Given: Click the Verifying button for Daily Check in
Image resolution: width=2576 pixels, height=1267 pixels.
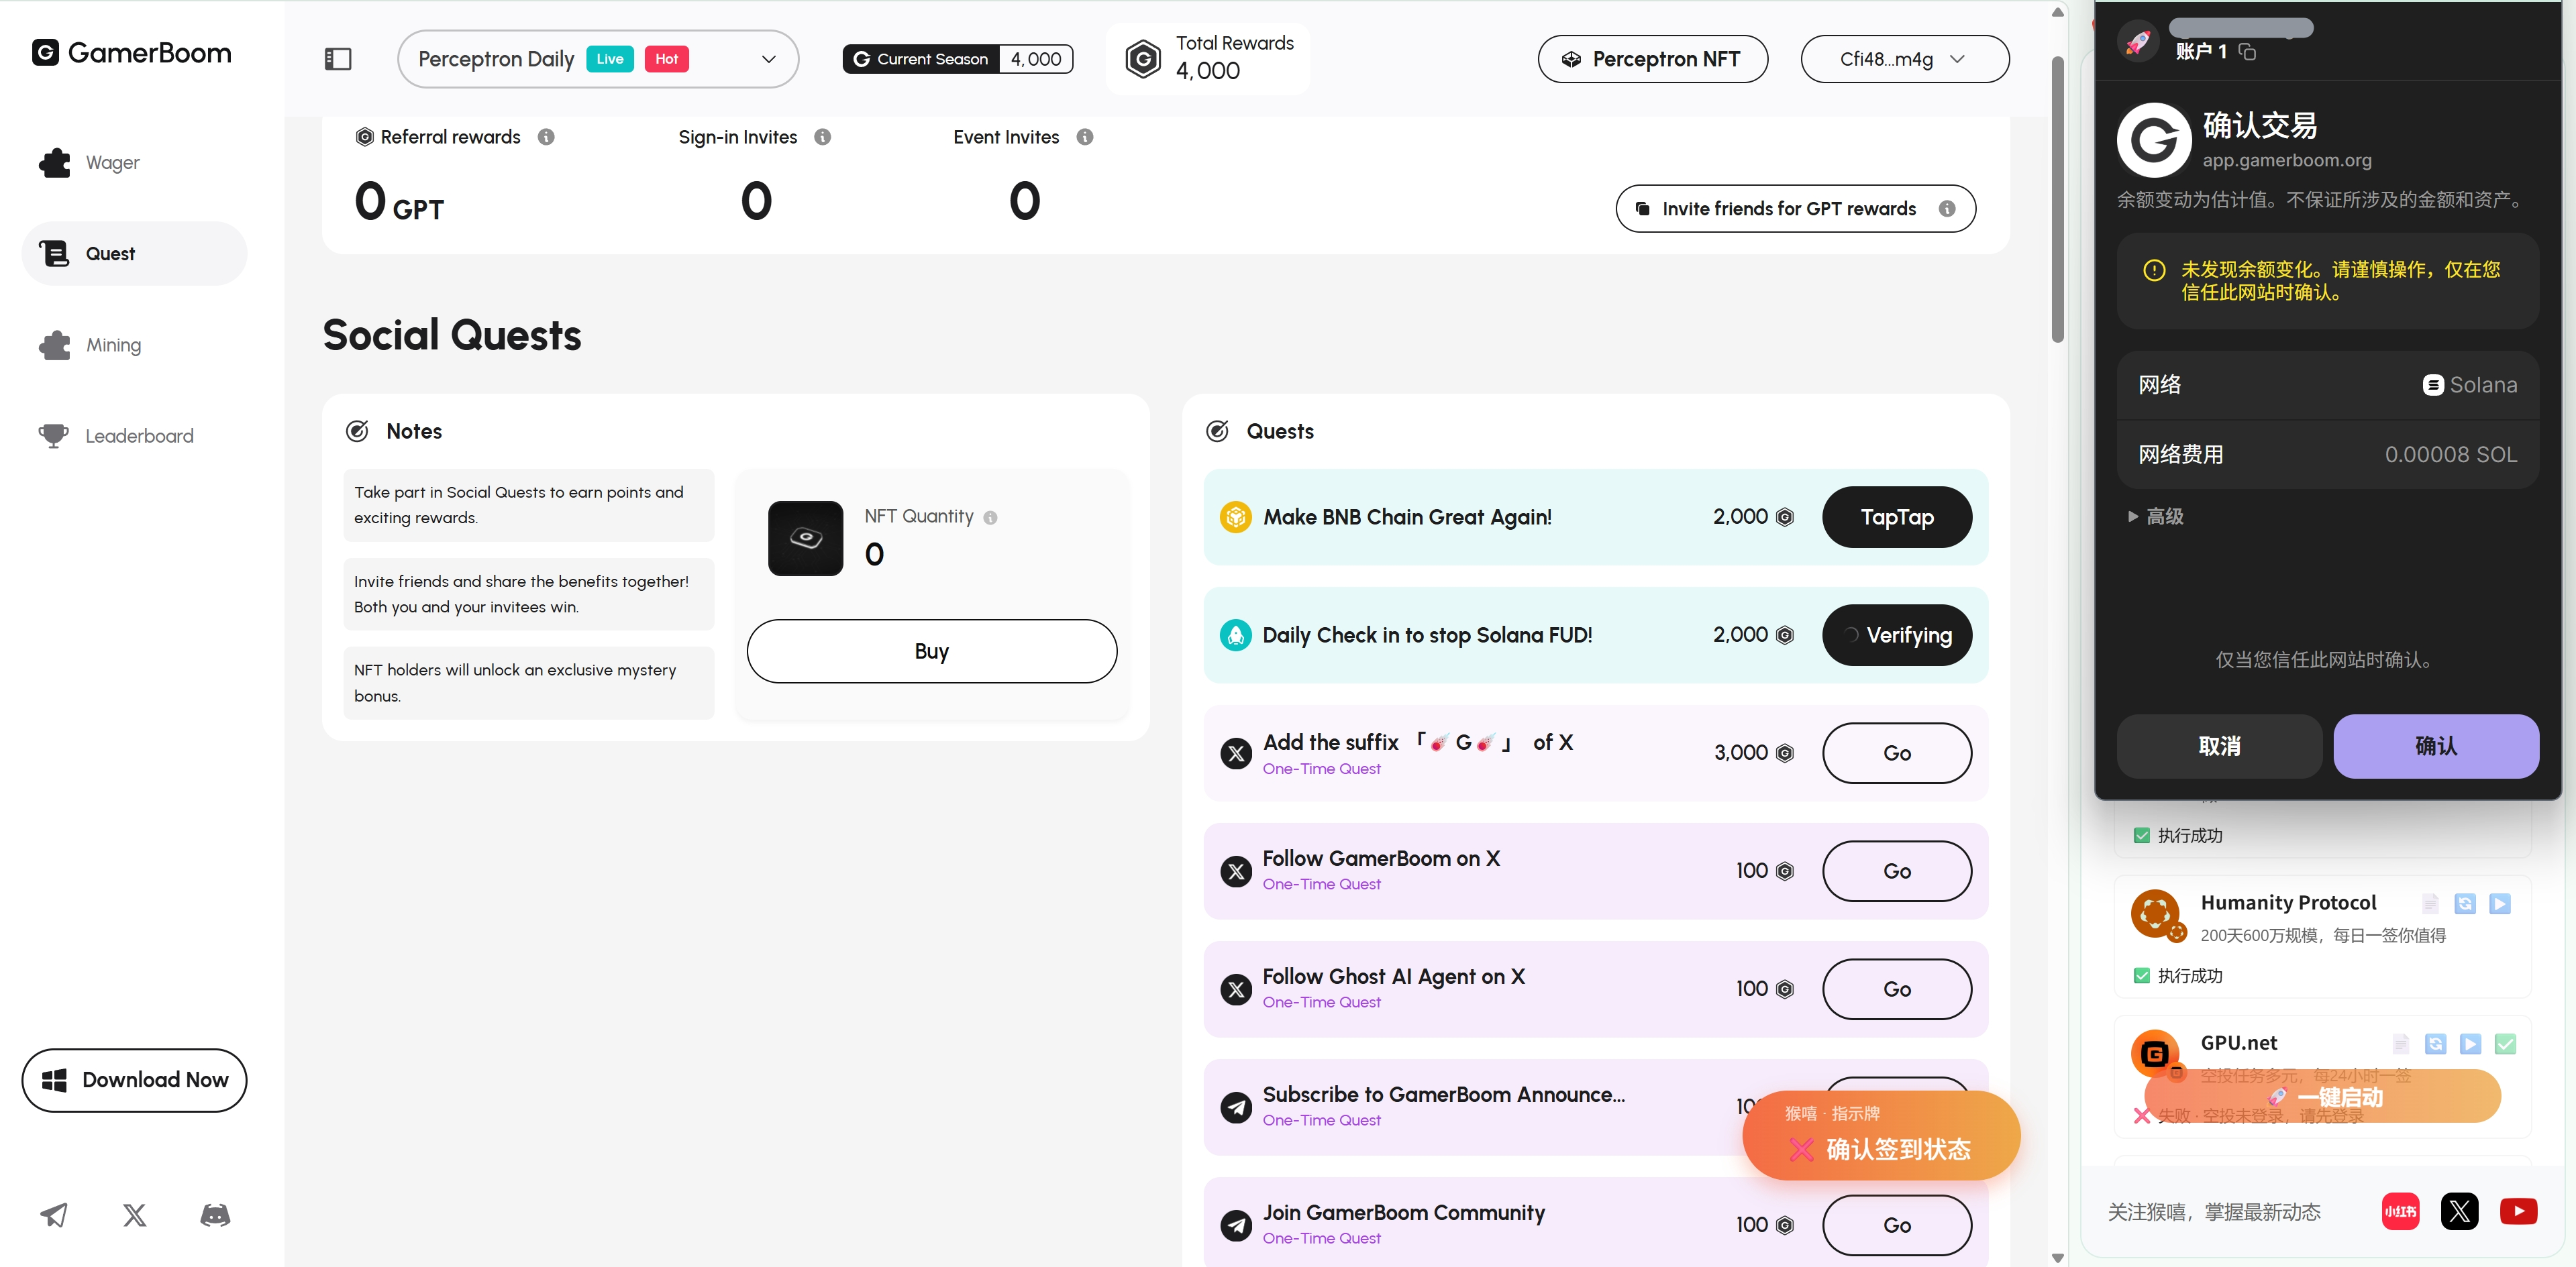Looking at the screenshot, I should pos(1897,635).
